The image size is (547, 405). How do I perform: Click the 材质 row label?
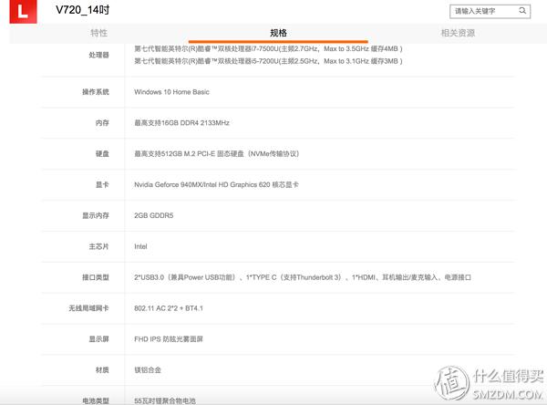102,370
